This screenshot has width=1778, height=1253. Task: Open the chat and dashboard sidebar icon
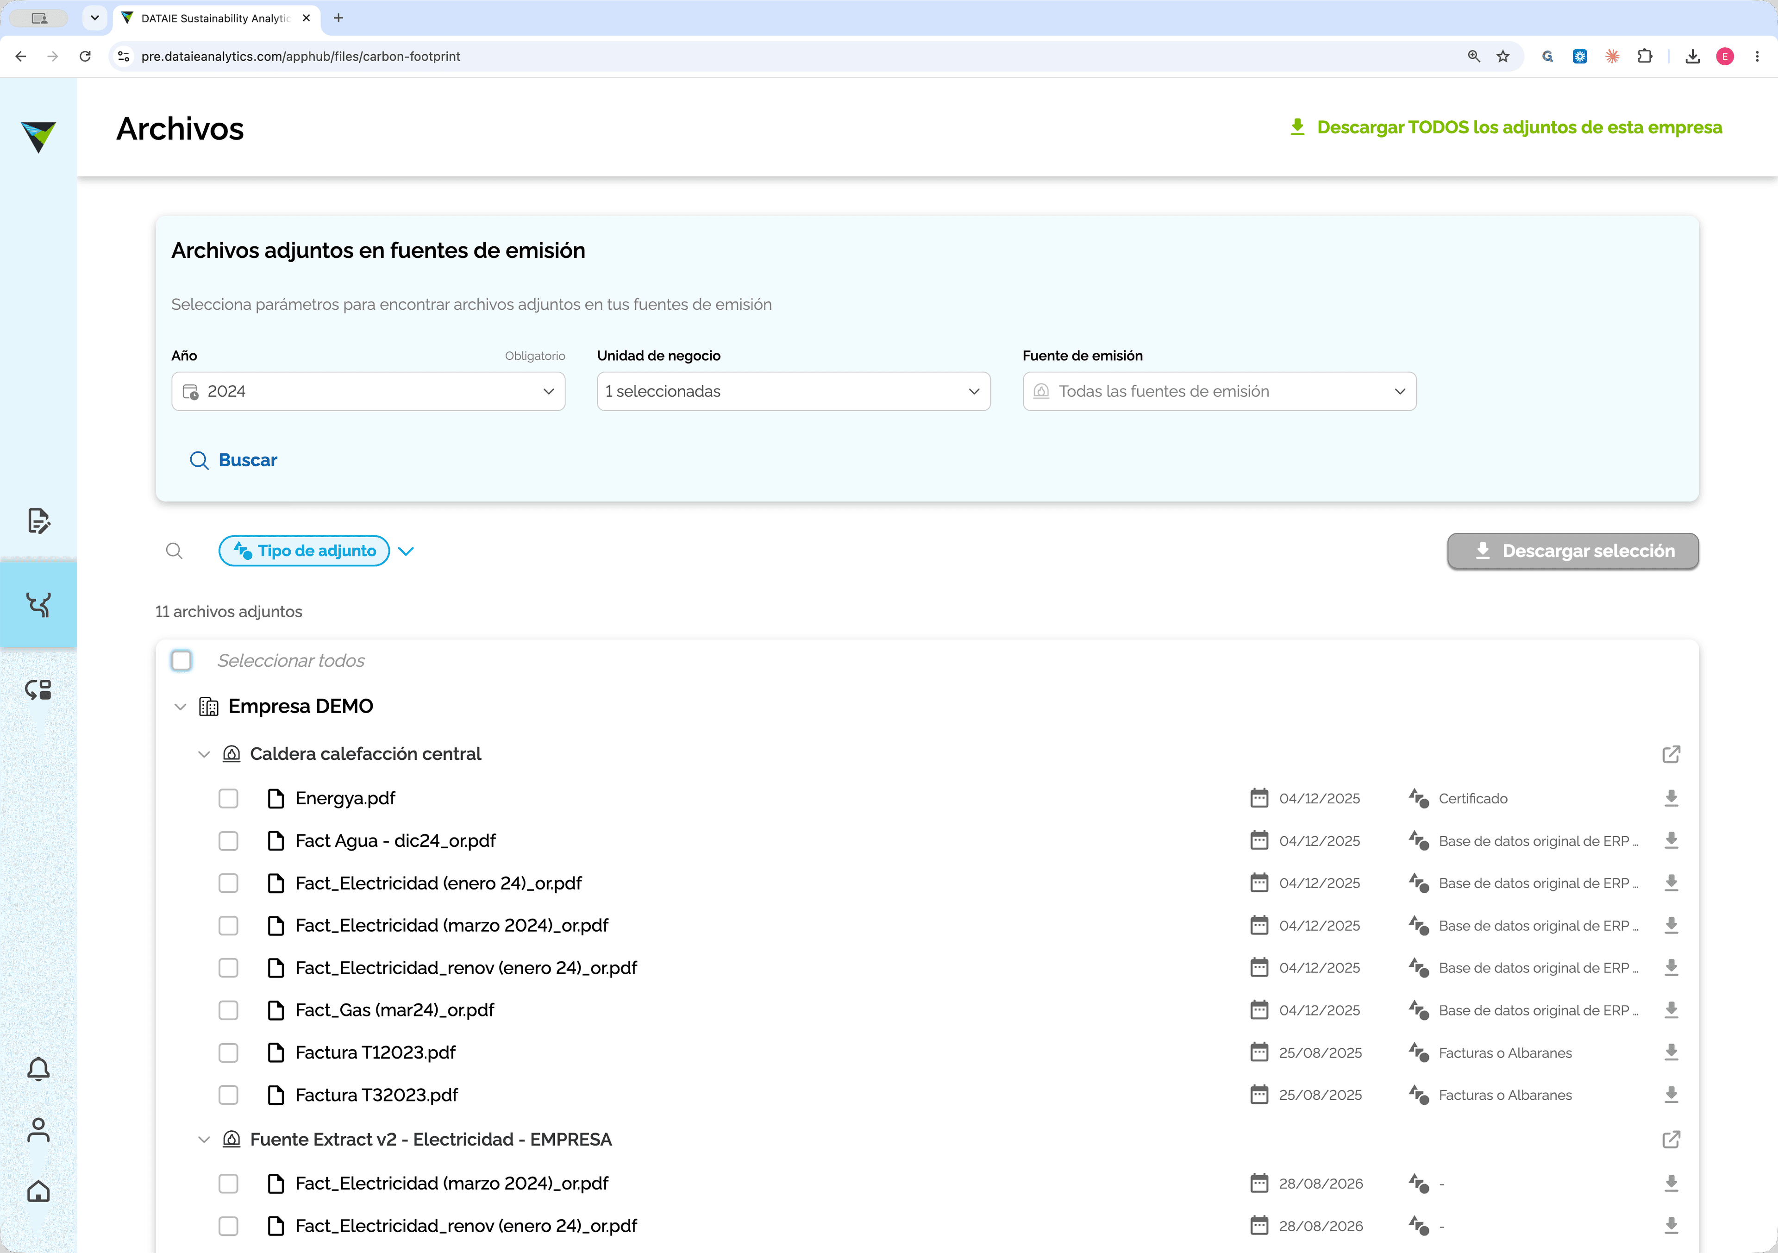[x=38, y=689]
